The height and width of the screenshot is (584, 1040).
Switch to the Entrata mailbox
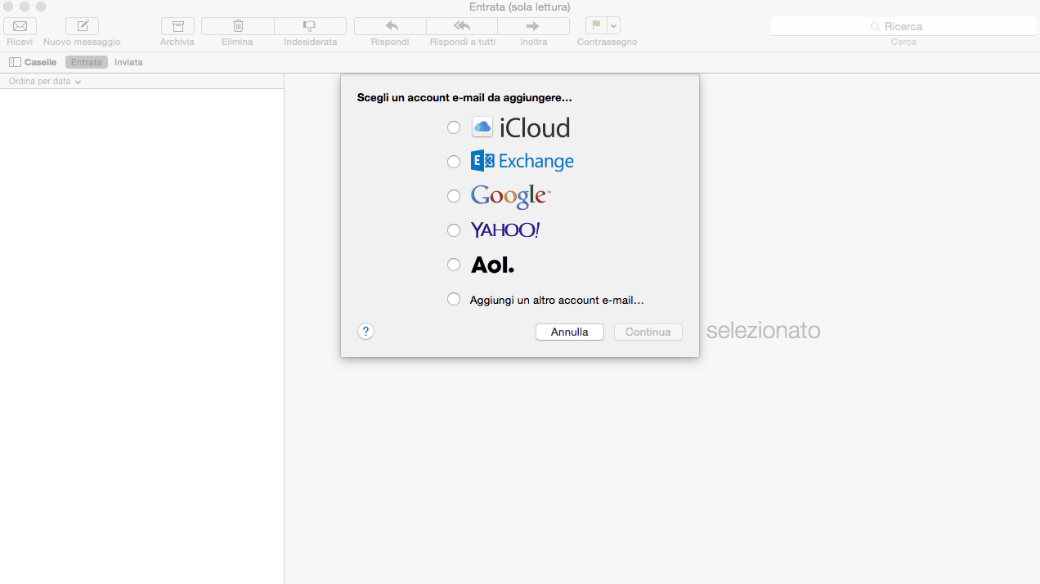[x=87, y=62]
